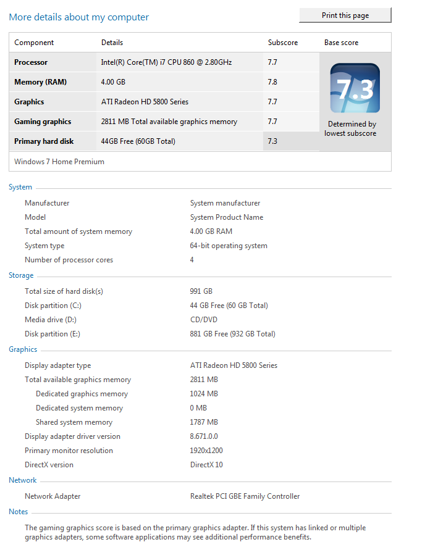
Task: Click the highlighted hard disk subscore 7.3
Action: click(x=272, y=141)
